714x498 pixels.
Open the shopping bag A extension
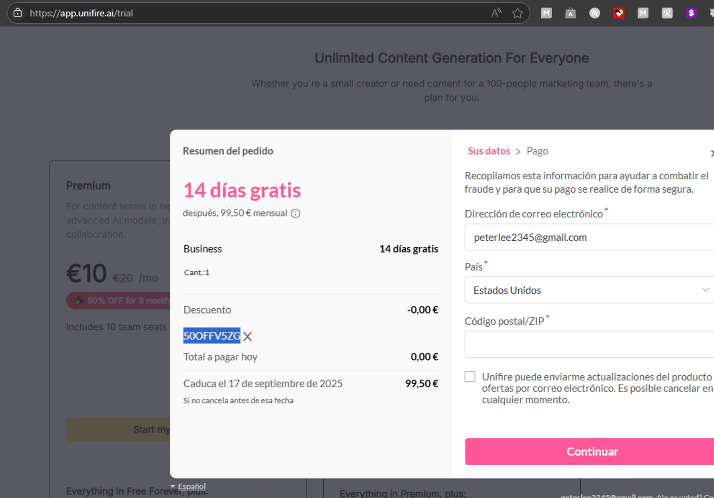point(570,13)
